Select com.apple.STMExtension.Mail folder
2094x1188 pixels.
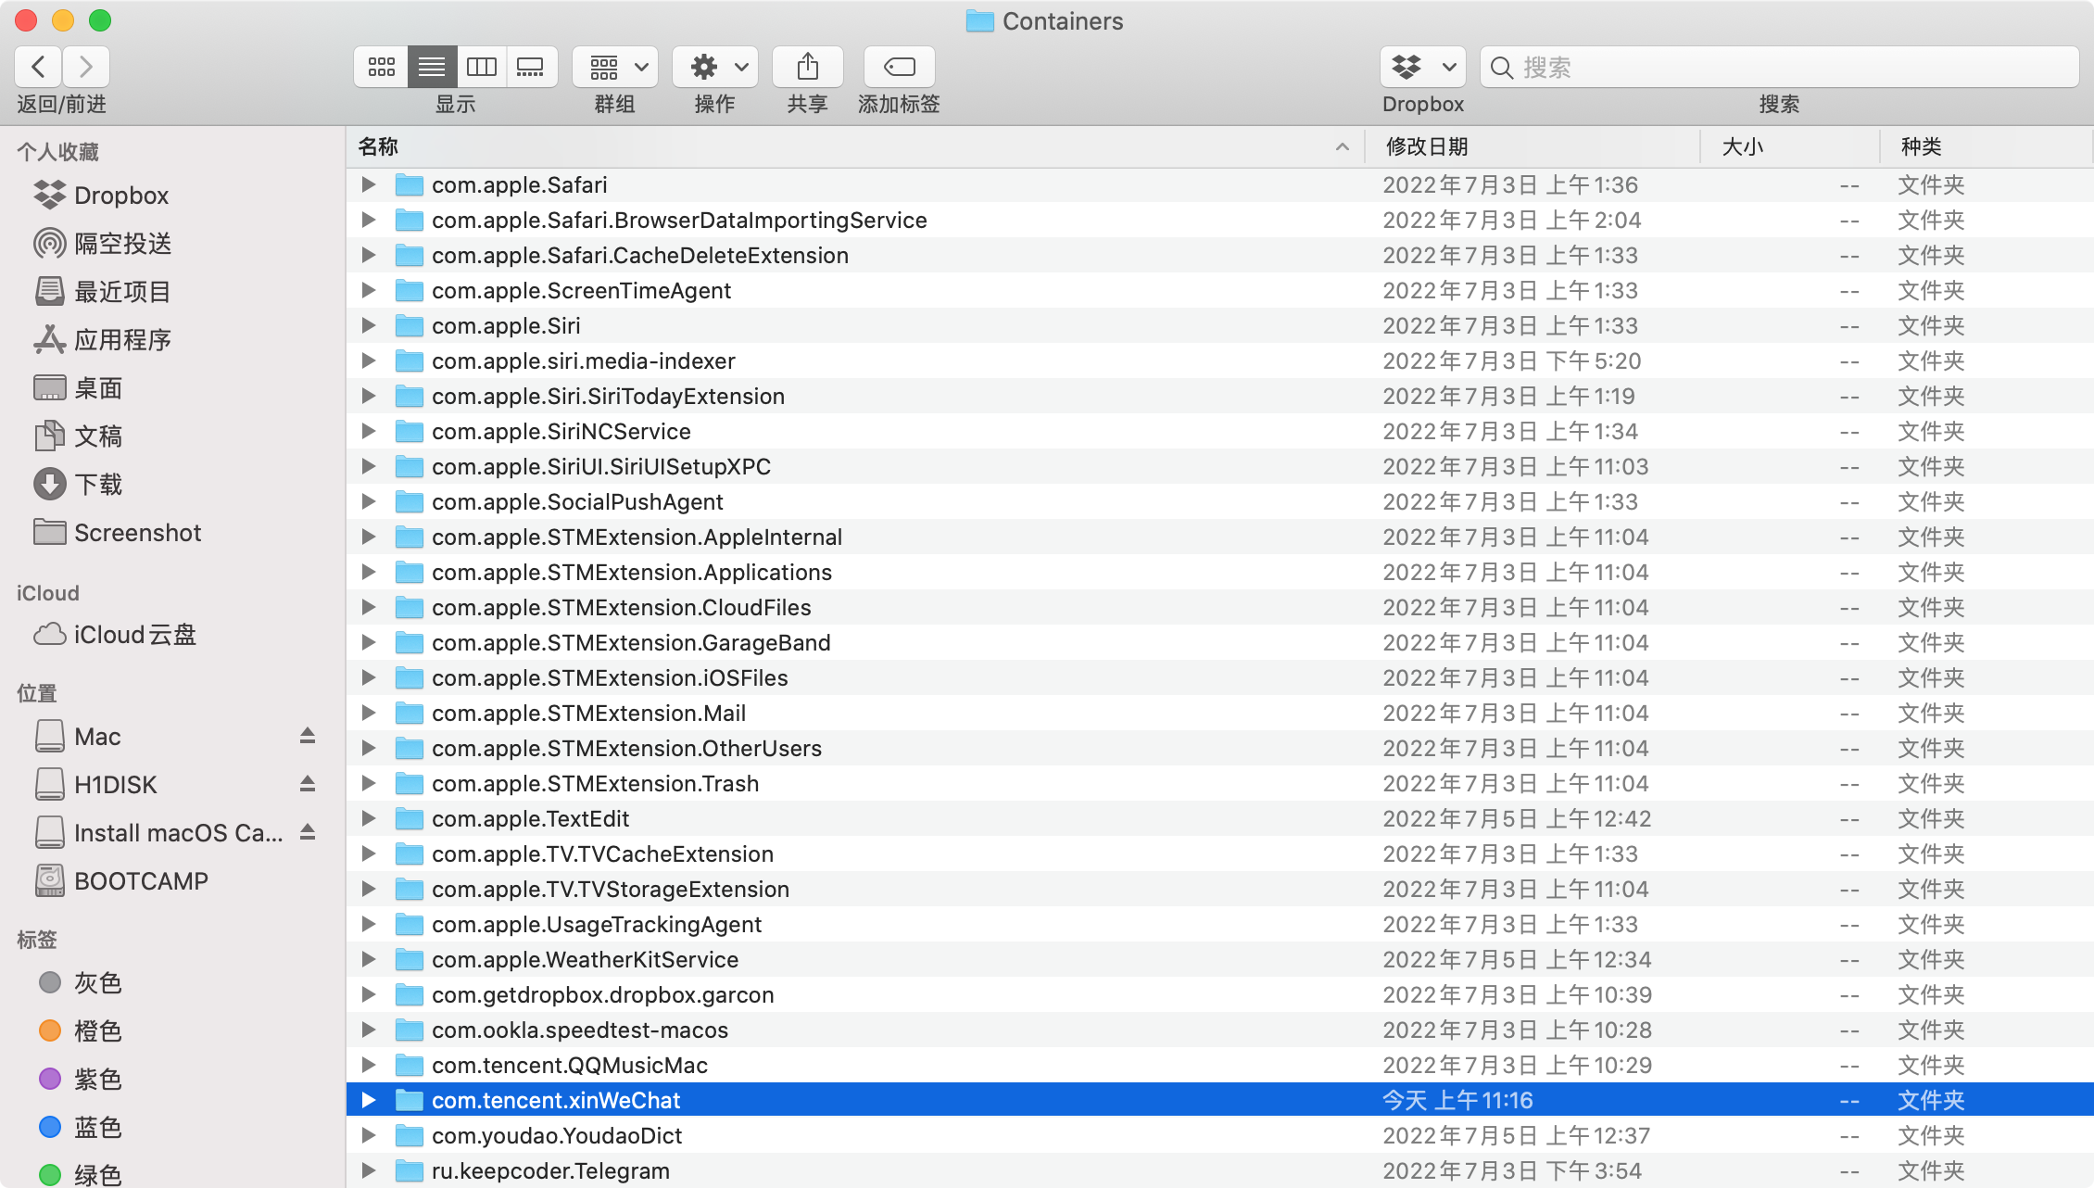click(x=1220, y=713)
